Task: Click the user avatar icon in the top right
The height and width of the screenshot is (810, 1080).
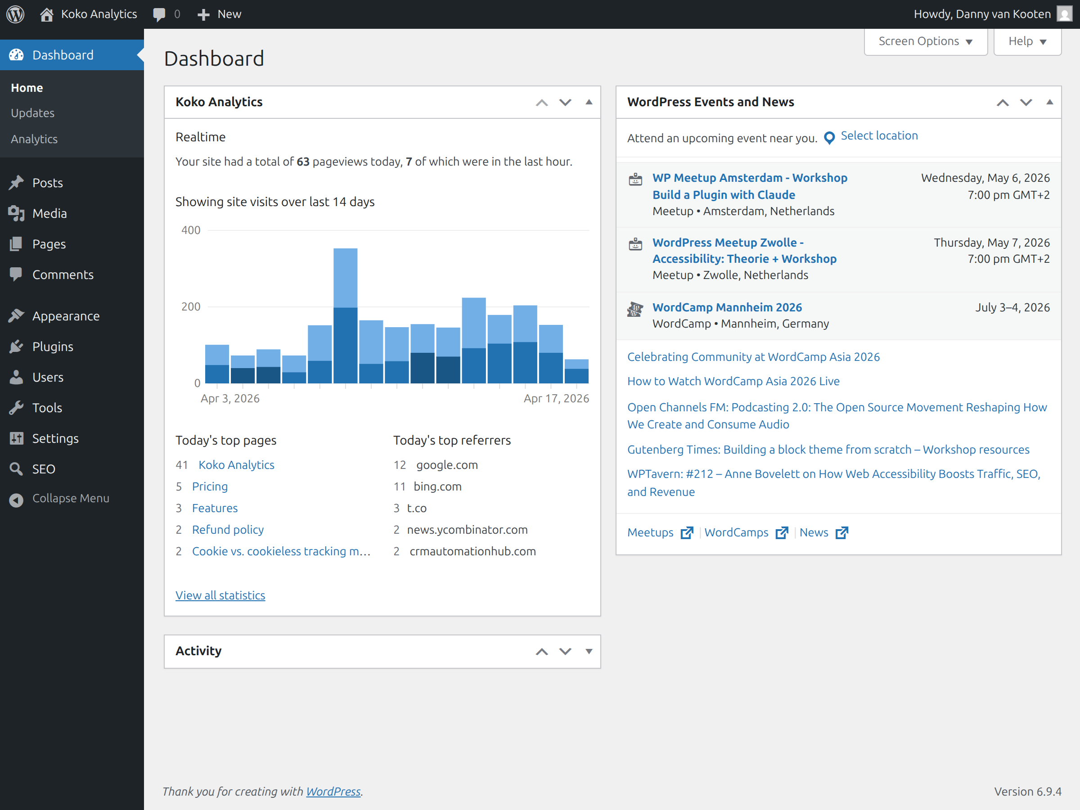Action: [1064, 13]
